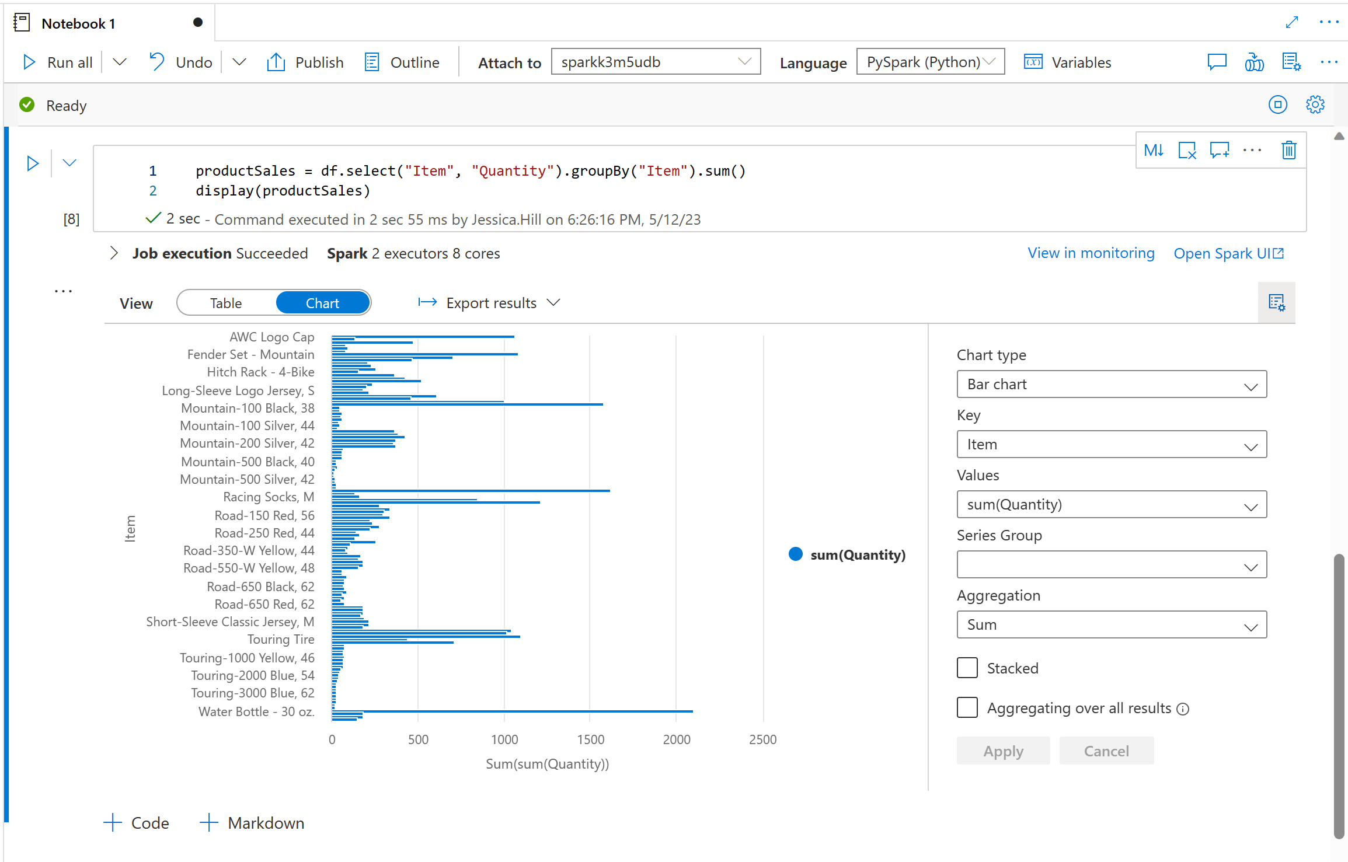This screenshot has width=1348, height=862.
Task: Switch to the Table view tab
Action: click(224, 302)
